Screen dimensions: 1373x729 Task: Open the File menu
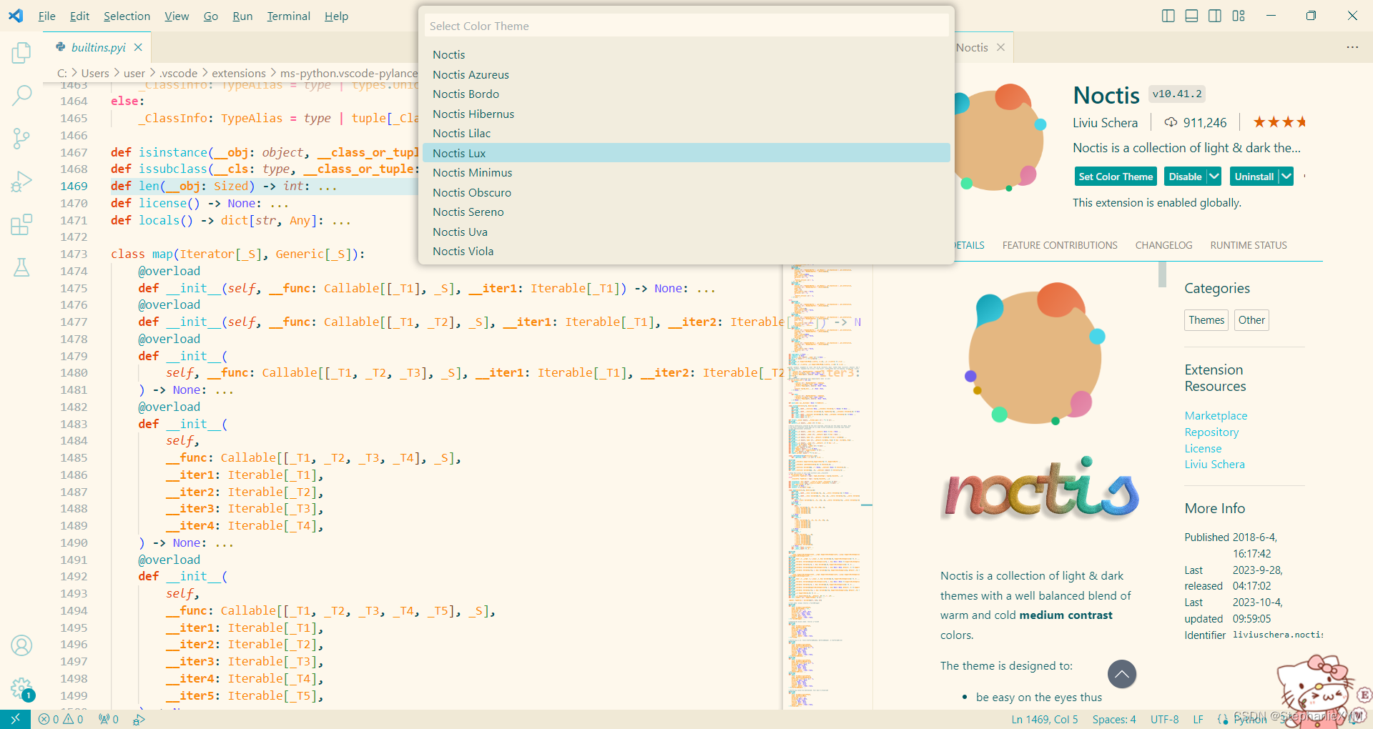[x=47, y=16]
